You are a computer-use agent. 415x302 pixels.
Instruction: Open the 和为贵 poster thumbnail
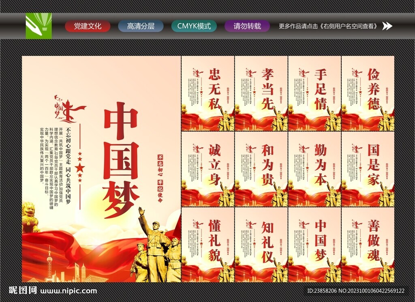261,169
